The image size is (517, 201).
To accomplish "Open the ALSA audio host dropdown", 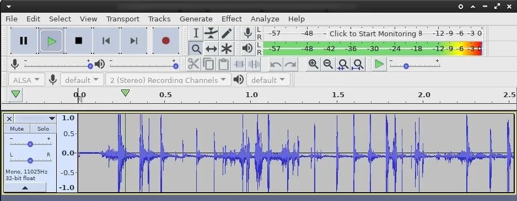I will tap(26, 80).
